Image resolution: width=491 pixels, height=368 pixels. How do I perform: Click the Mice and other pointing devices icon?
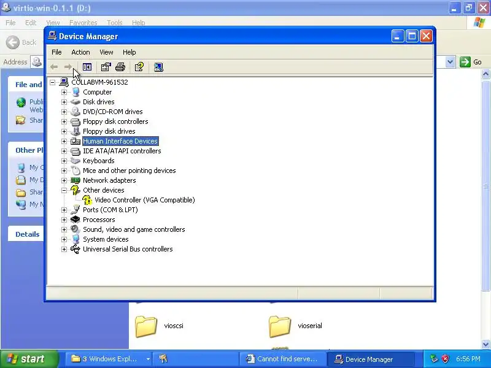click(75, 171)
